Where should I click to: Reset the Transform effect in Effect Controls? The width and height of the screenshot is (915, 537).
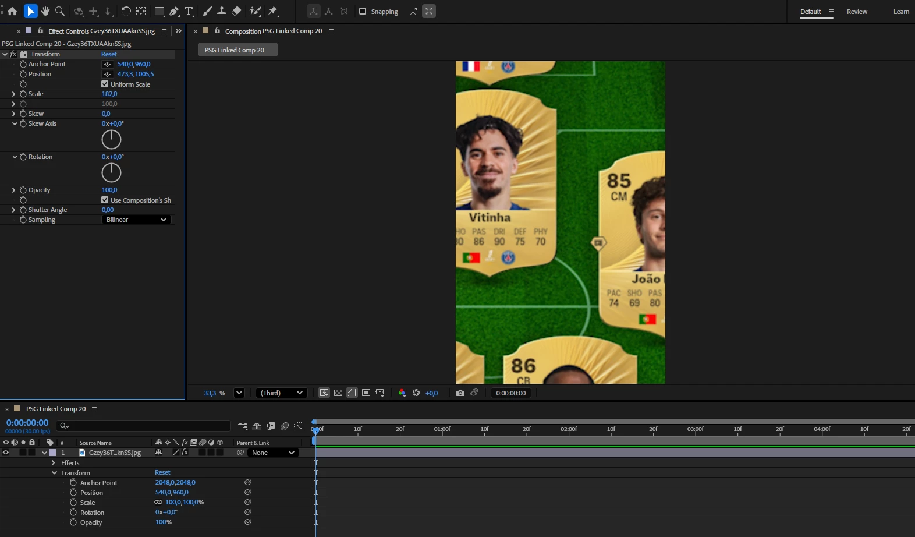click(109, 54)
